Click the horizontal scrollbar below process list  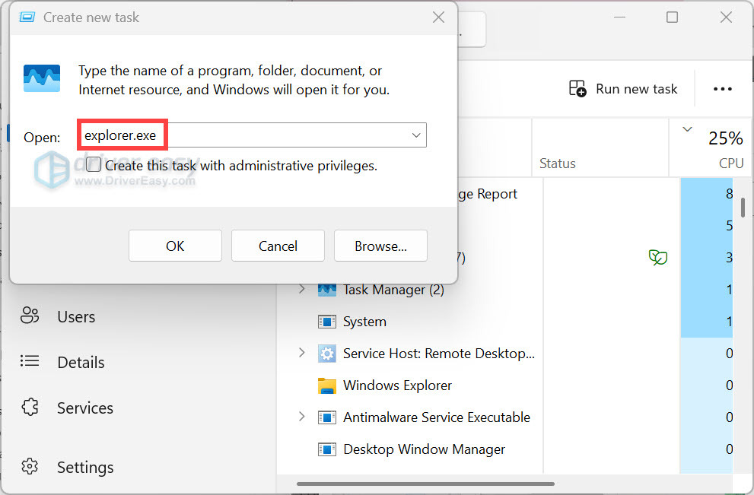(425, 484)
